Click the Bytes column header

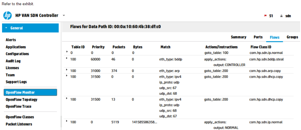138,47
